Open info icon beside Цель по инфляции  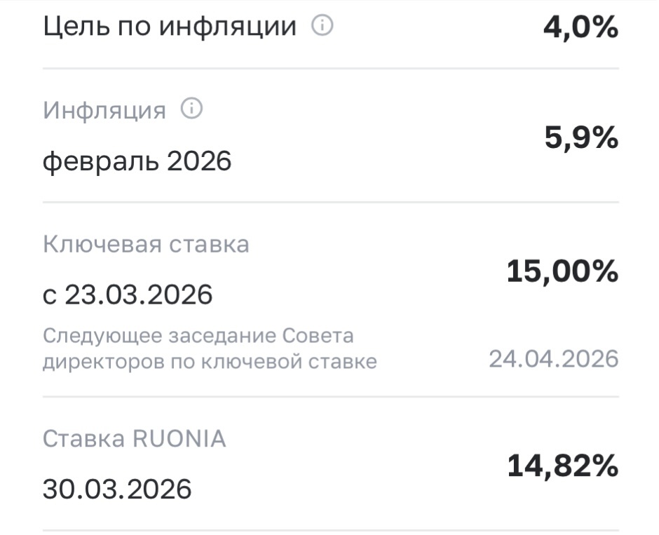pyautogui.click(x=322, y=27)
